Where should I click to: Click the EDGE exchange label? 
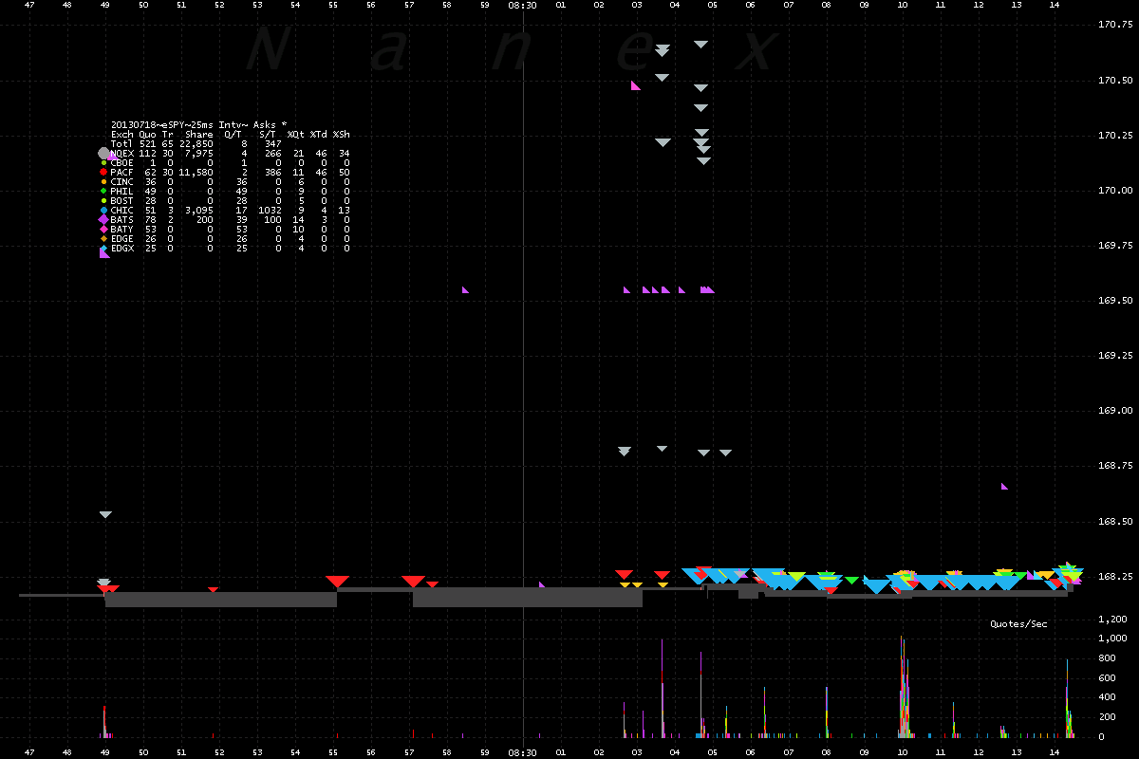click(x=122, y=238)
